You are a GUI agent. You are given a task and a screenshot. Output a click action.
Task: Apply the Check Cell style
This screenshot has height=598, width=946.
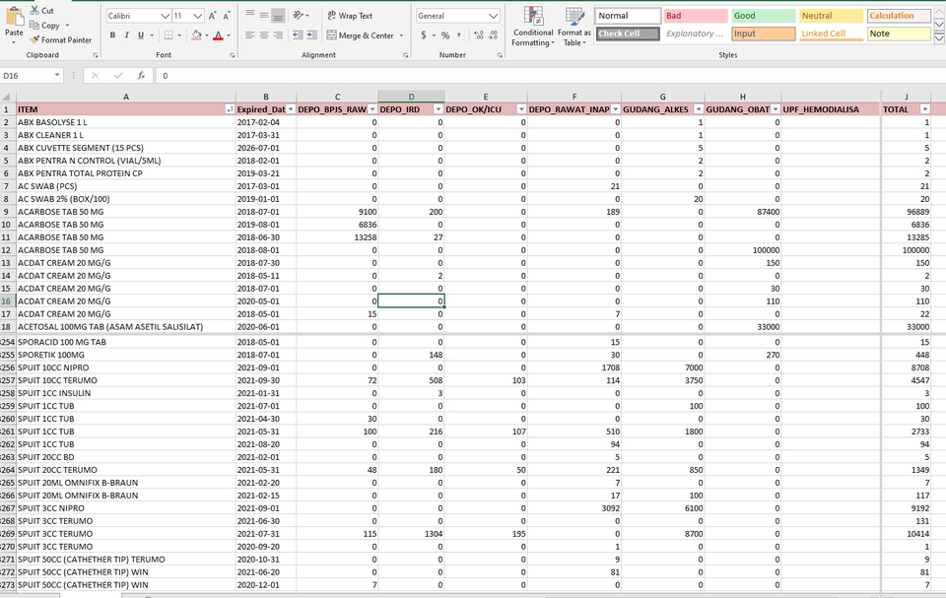(x=628, y=33)
